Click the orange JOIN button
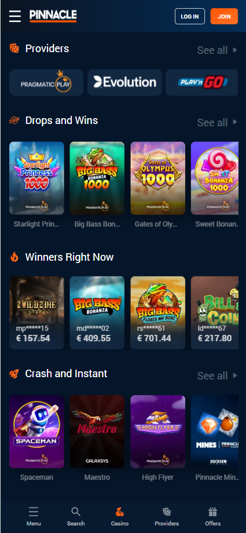 point(224,16)
